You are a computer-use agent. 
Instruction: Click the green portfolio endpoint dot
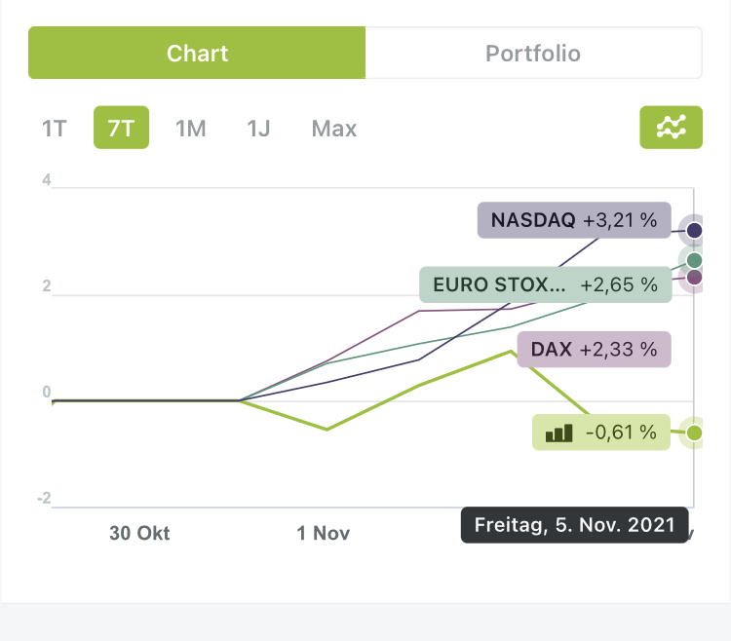coord(694,432)
